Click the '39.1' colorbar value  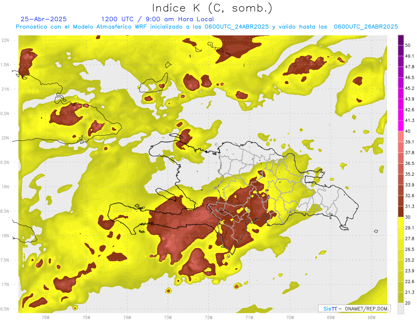(410, 142)
